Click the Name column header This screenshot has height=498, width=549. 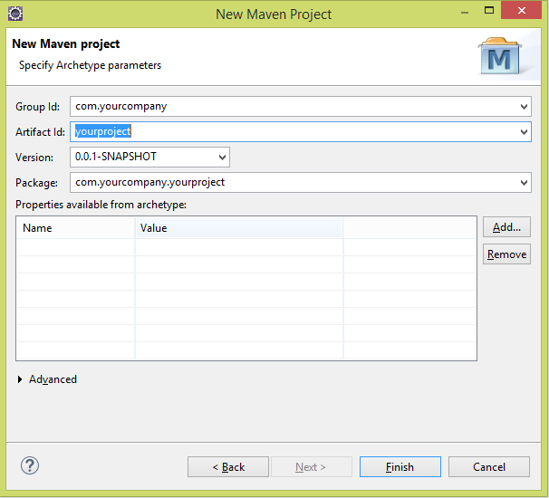pyautogui.click(x=76, y=228)
